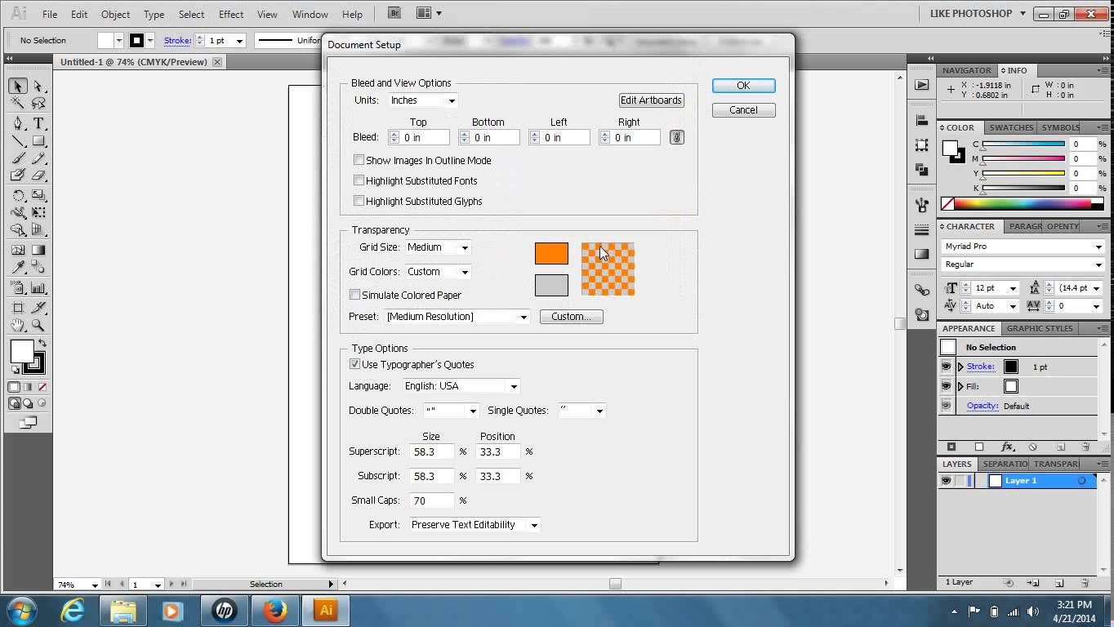The image size is (1114, 627).
Task: Click the Edit Artboards button
Action: pos(651,100)
